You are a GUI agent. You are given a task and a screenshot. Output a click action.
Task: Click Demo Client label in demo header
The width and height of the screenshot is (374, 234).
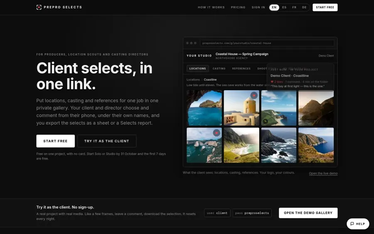[326, 56]
